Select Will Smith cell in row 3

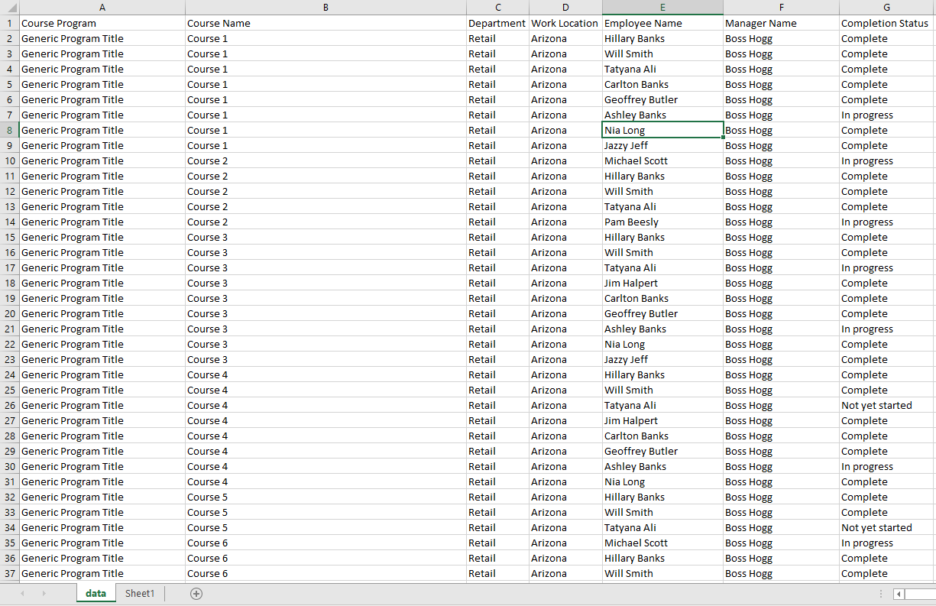point(662,53)
